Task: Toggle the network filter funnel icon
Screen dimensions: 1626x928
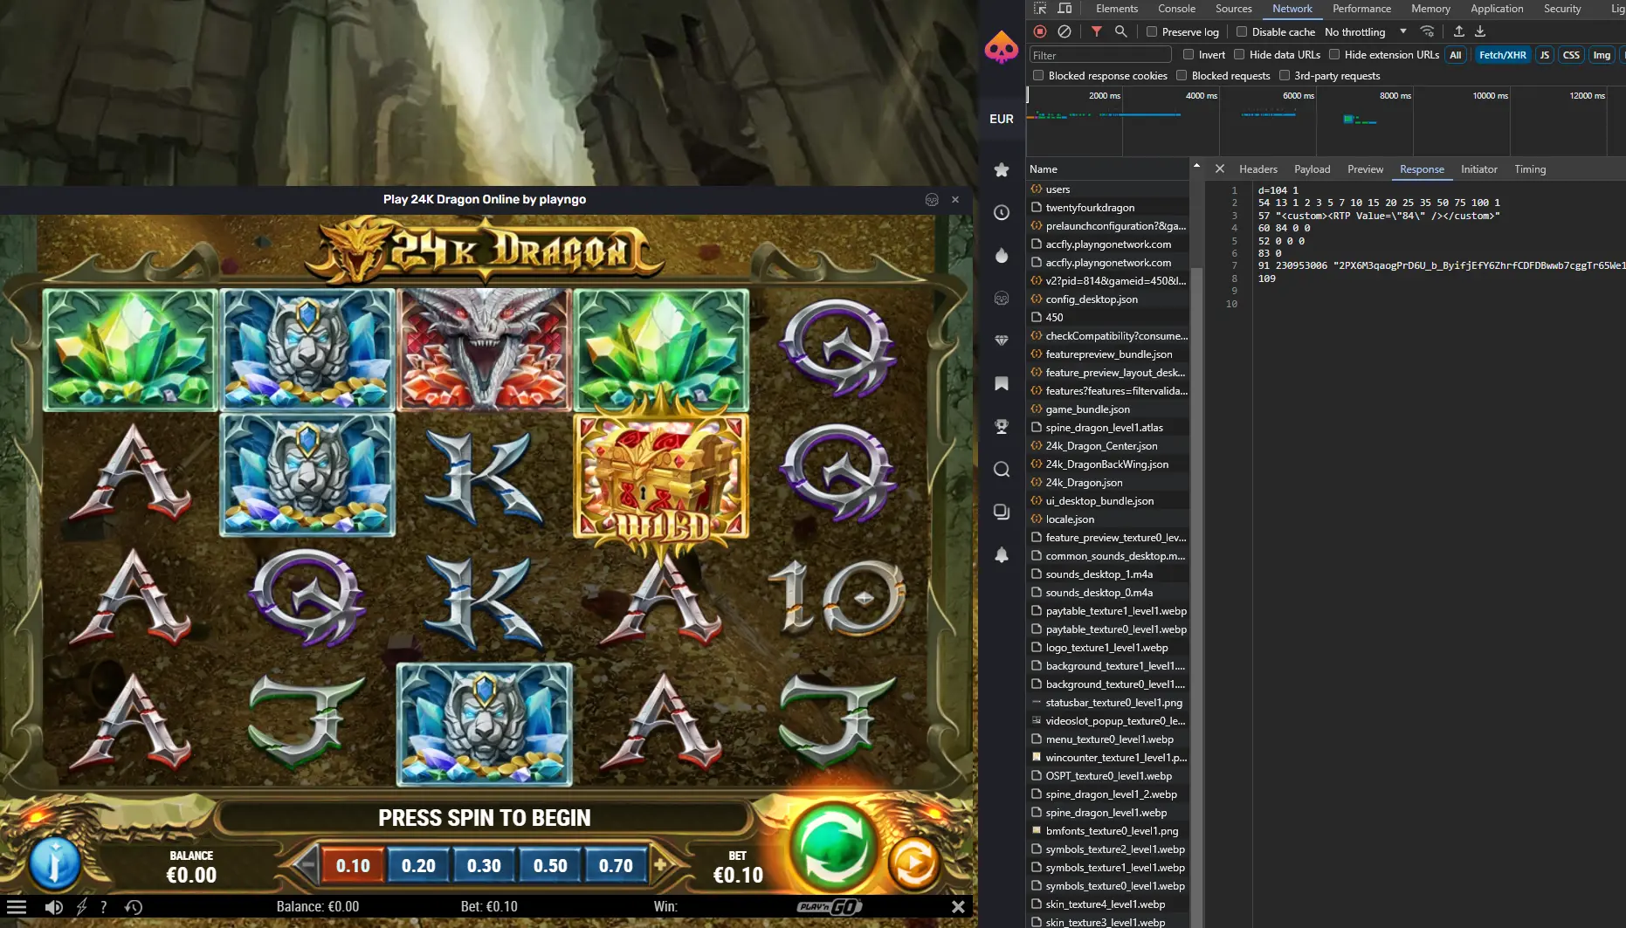Action: tap(1097, 31)
